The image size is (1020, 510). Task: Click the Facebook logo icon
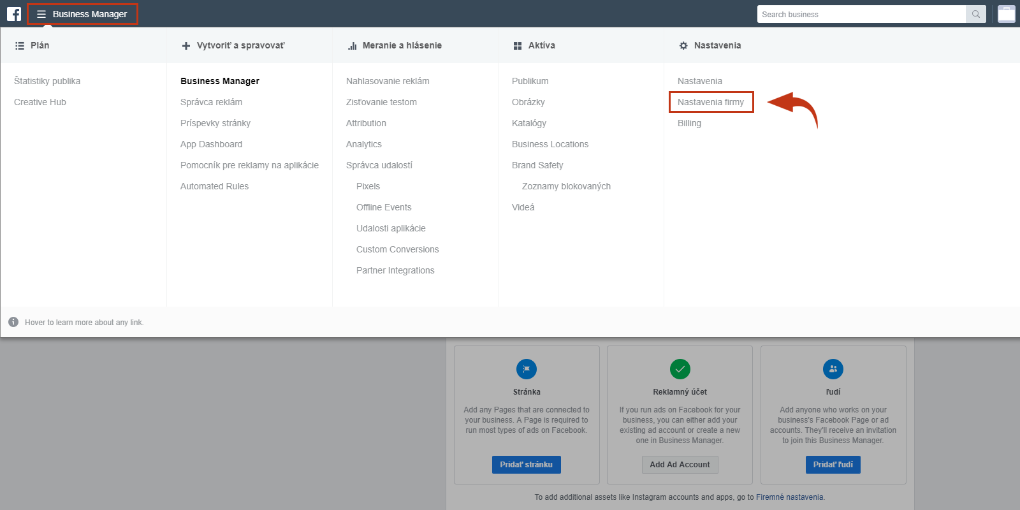tap(14, 14)
